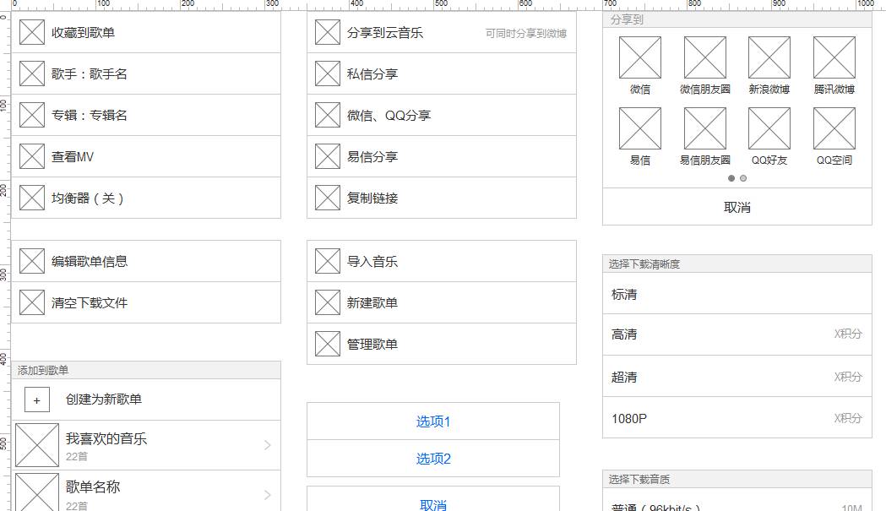Share via the 微信 icon
Screen dimensions: 886x511
(640, 57)
